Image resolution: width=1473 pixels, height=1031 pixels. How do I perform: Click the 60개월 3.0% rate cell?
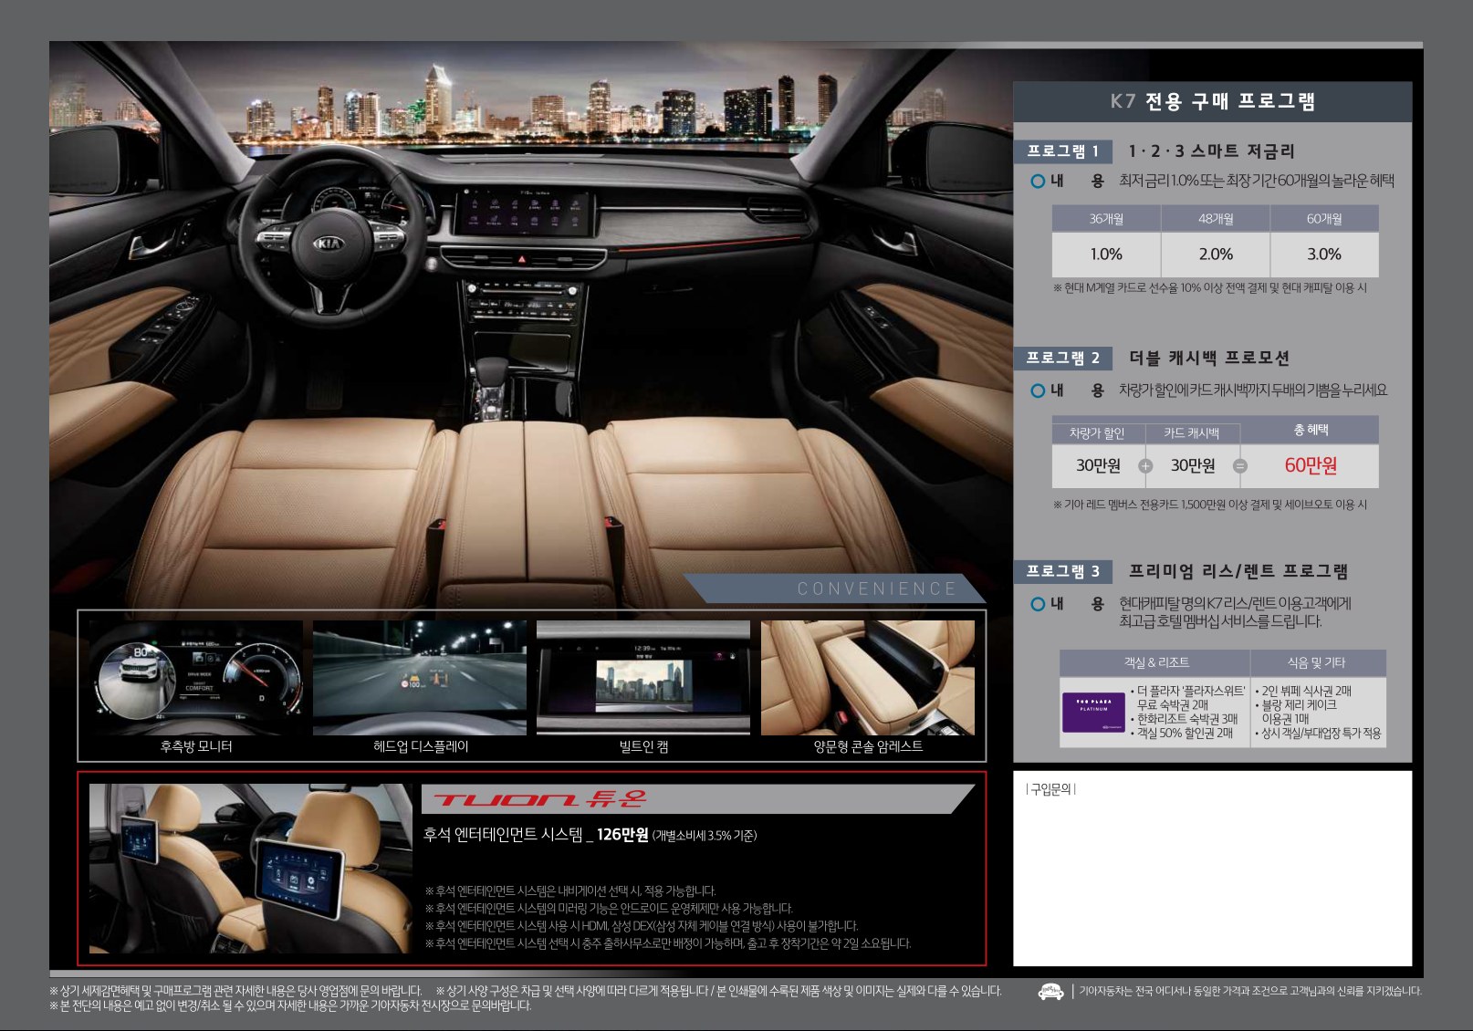(x=1323, y=255)
